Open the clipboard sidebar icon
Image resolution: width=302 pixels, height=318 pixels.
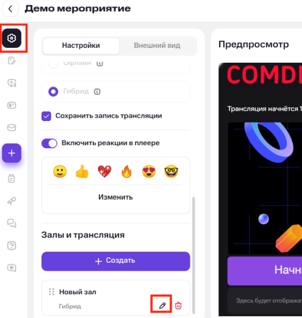coord(12,179)
